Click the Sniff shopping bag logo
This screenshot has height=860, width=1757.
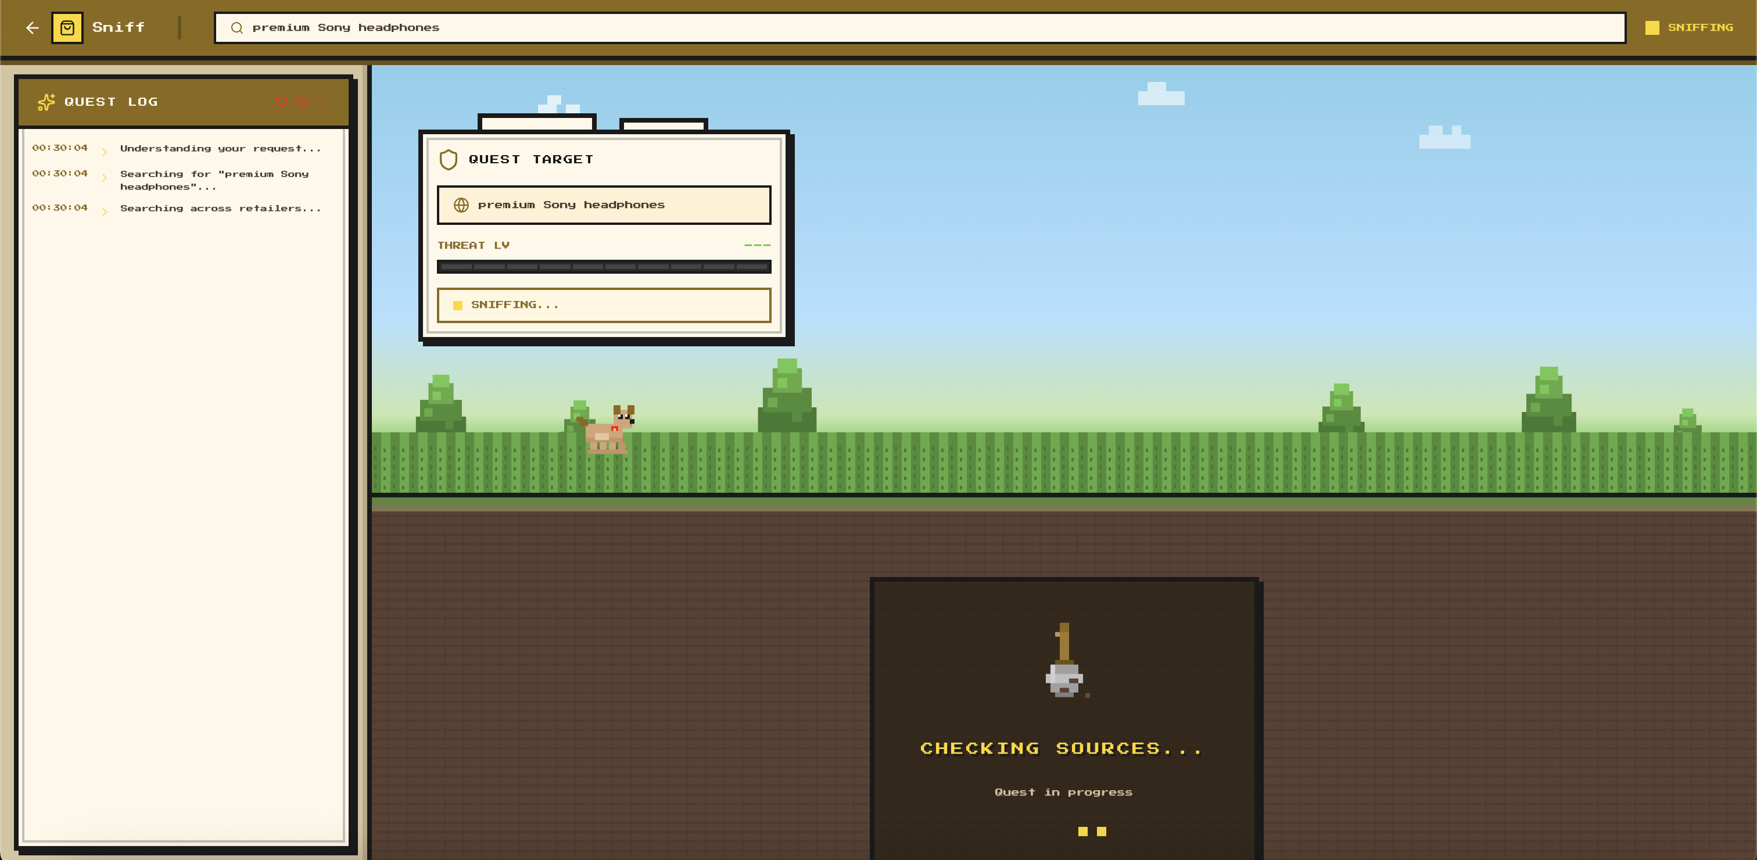point(67,28)
